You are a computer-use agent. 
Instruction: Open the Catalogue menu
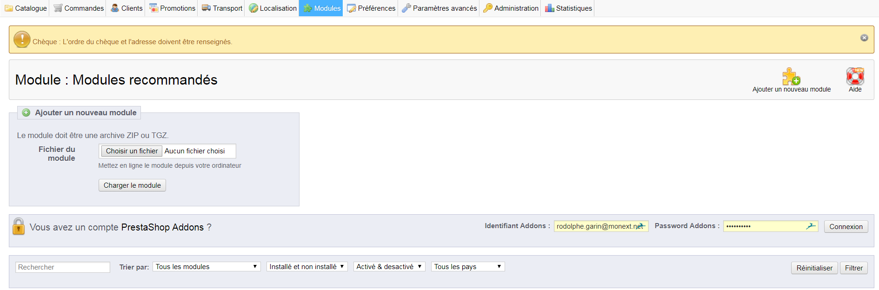(26, 8)
